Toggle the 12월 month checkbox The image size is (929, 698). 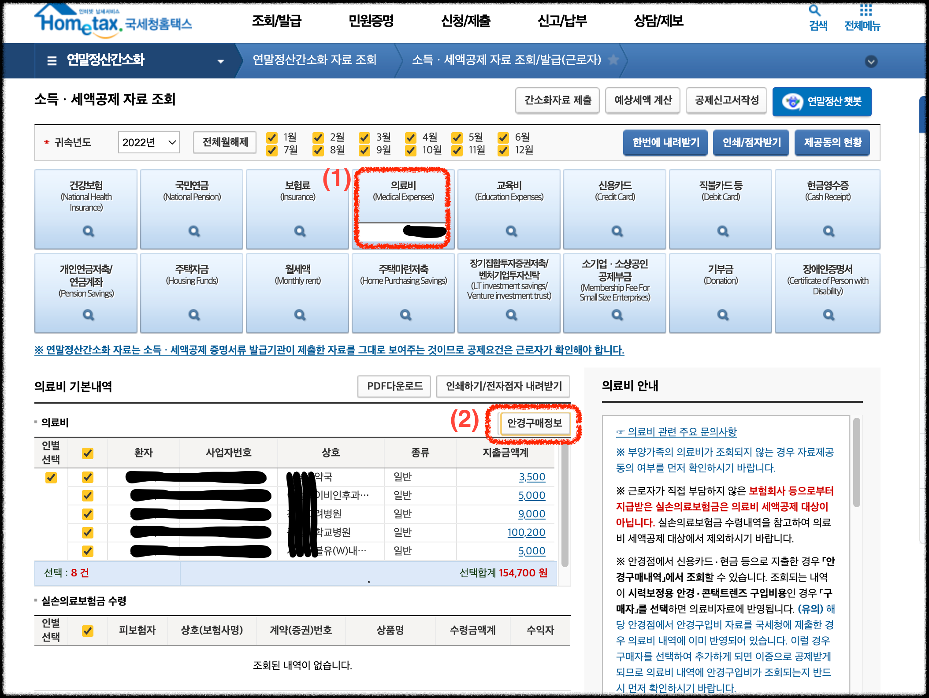tap(503, 151)
